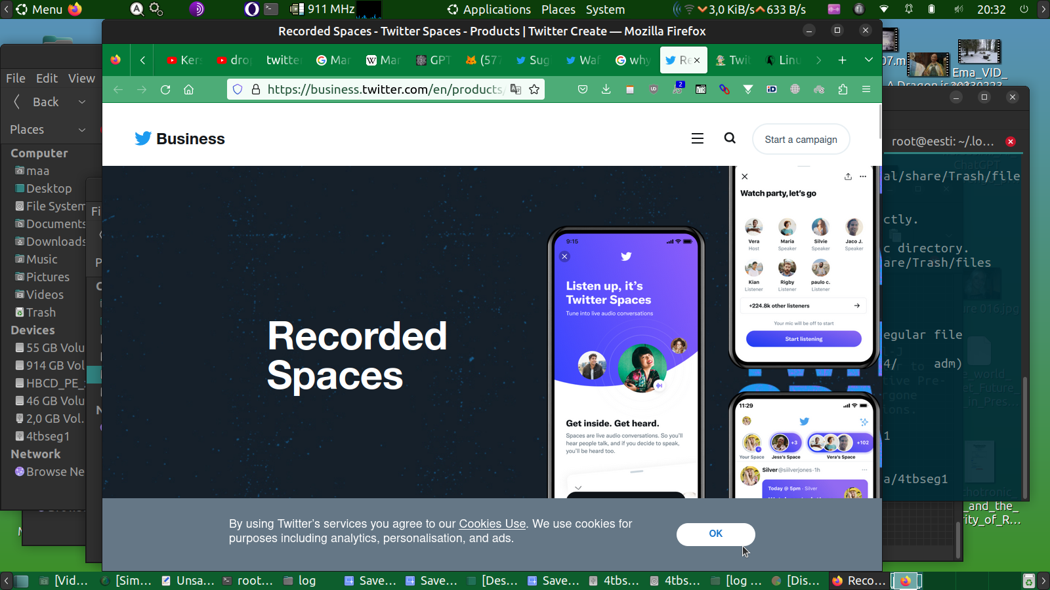This screenshot has height=590, width=1050.
Task: Open a new Firefox tab
Action: [x=843, y=60]
